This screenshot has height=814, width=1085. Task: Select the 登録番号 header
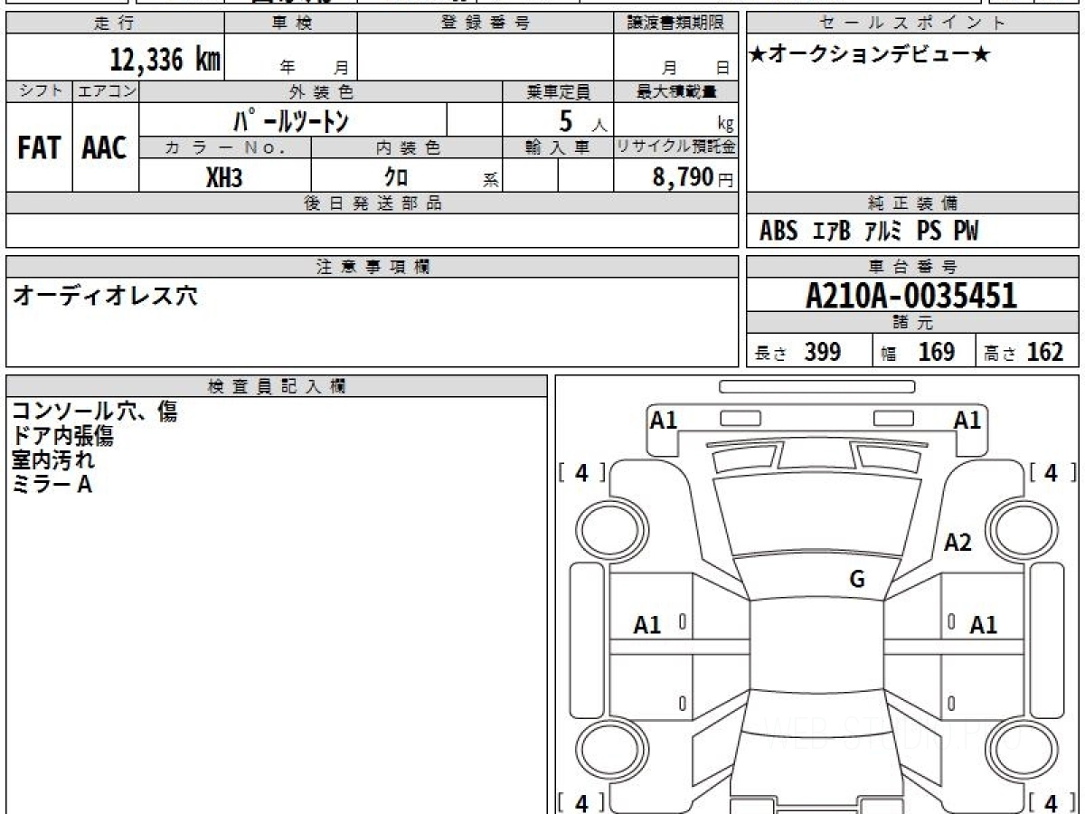[x=486, y=24]
